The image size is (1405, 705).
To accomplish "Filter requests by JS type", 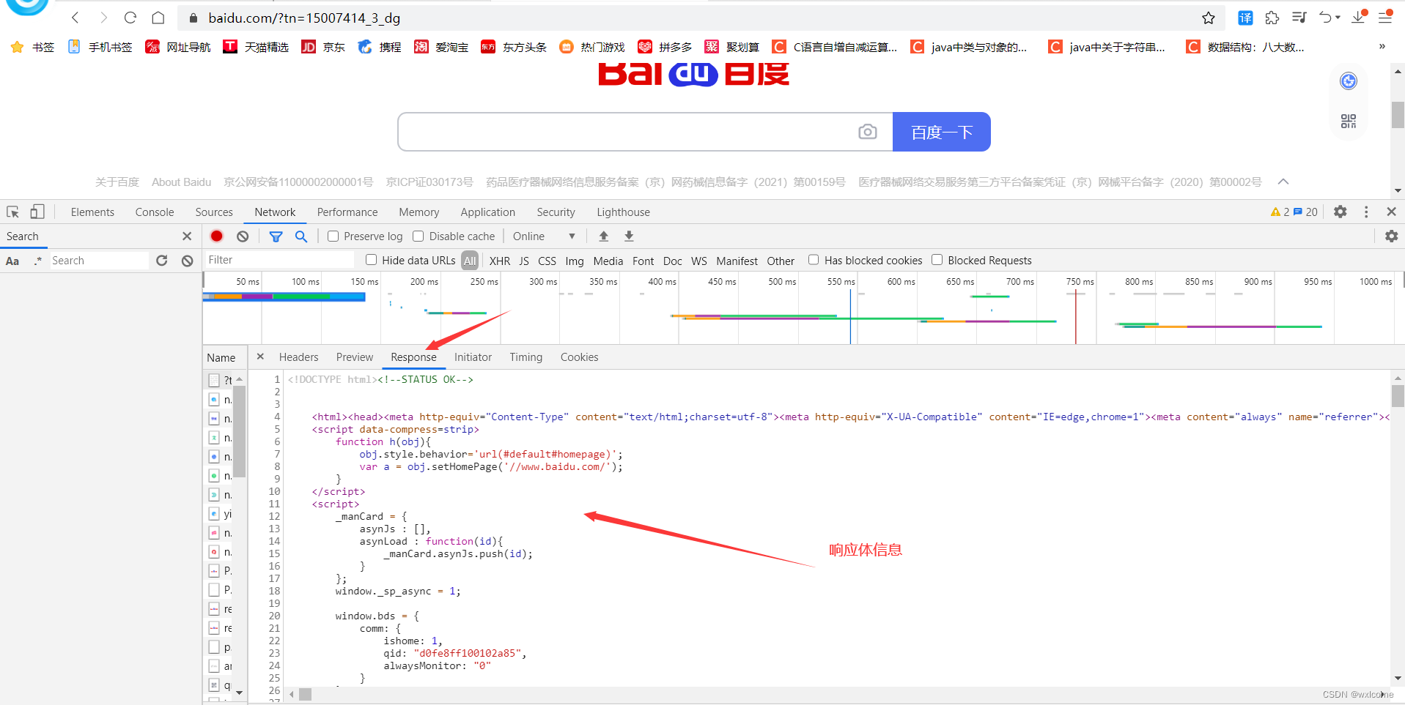I will tap(524, 261).
